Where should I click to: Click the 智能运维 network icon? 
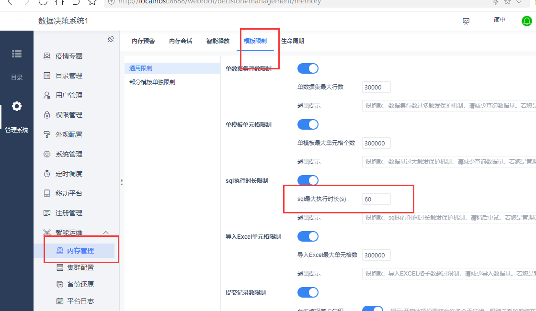pyautogui.click(x=47, y=233)
